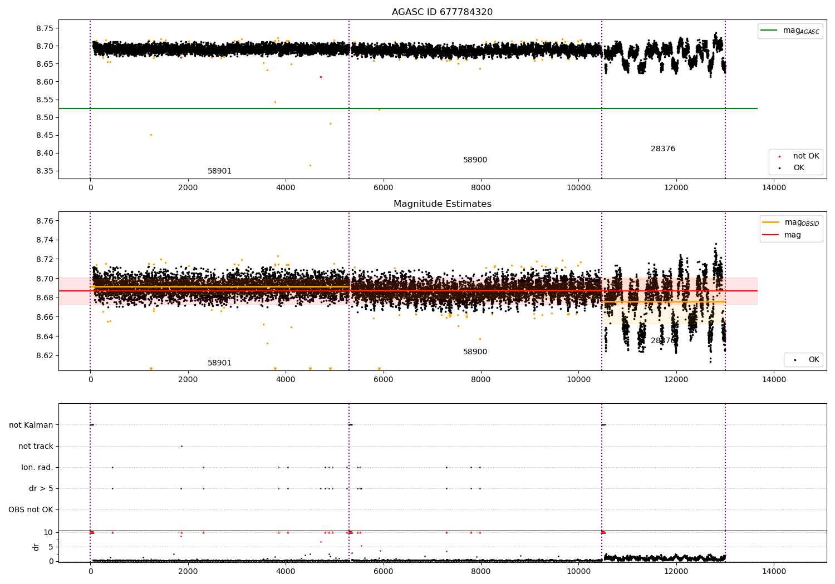Viewport: 835px width, 584px height.
Task: Click the 'OK' legend entry in Magnitude Estimates plot
Action: tap(806, 360)
